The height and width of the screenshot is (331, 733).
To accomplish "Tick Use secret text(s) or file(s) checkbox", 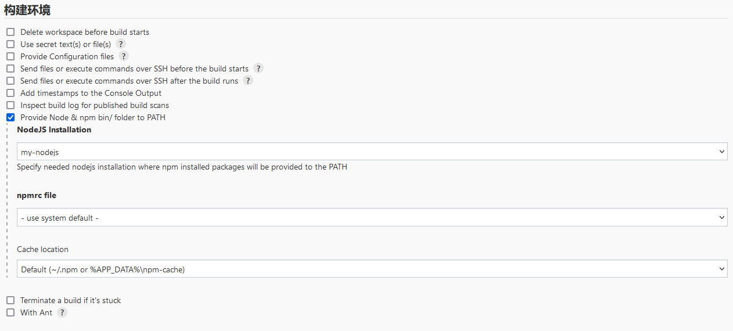I will point(10,44).
